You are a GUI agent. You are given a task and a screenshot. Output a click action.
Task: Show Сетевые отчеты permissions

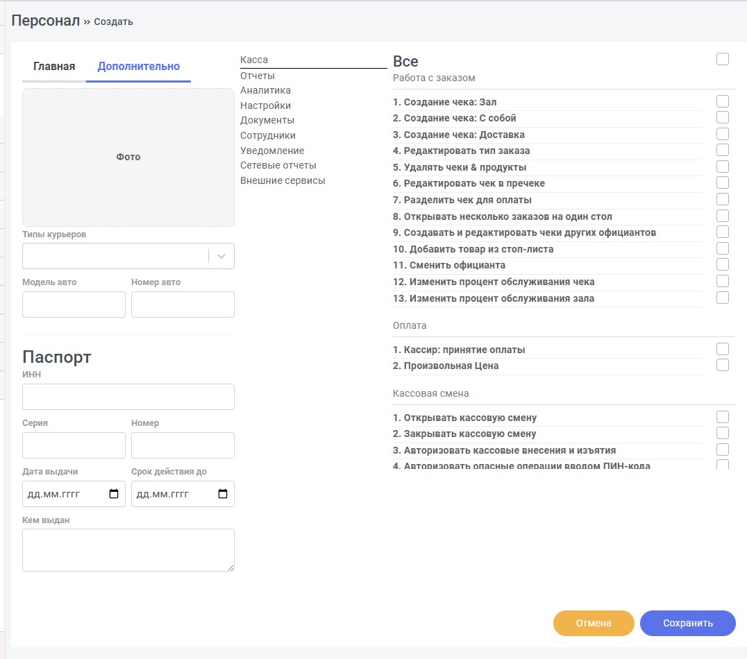278,165
